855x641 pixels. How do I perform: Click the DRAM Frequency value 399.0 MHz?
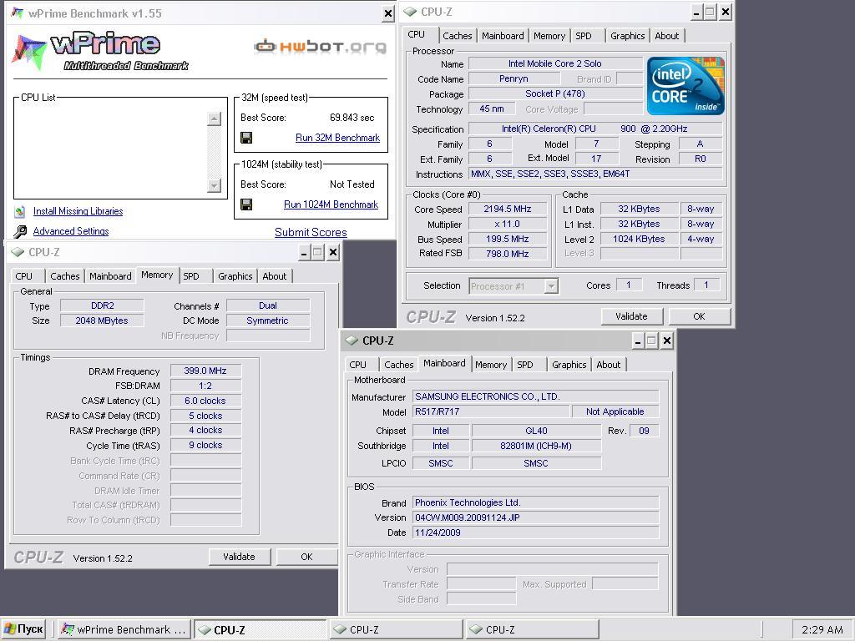pyautogui.click(x=205, y=371)
